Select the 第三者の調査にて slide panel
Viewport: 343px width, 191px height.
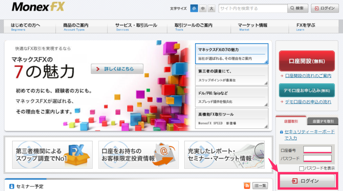[x=232, y=75]
